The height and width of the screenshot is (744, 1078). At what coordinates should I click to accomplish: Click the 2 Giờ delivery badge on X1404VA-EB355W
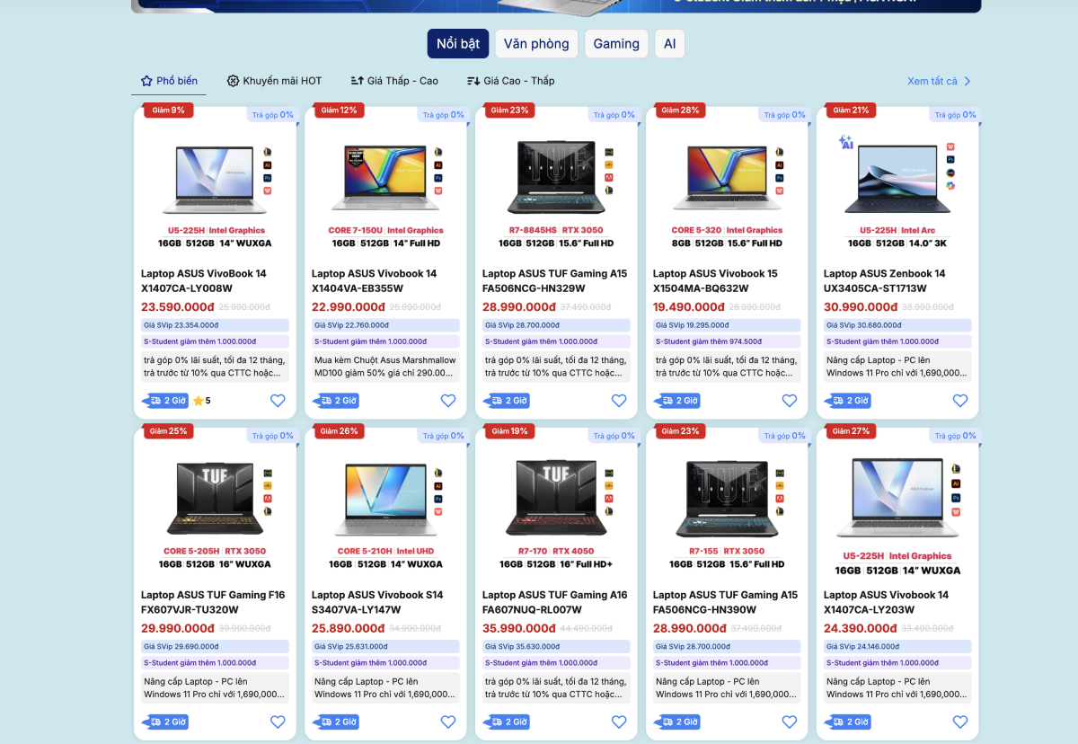click(x=336, y=401)
